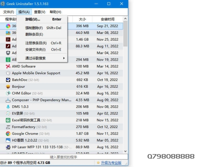
Task: Click the Google Chrome icon
Action: pyautogui.click(x=8, y=134)
